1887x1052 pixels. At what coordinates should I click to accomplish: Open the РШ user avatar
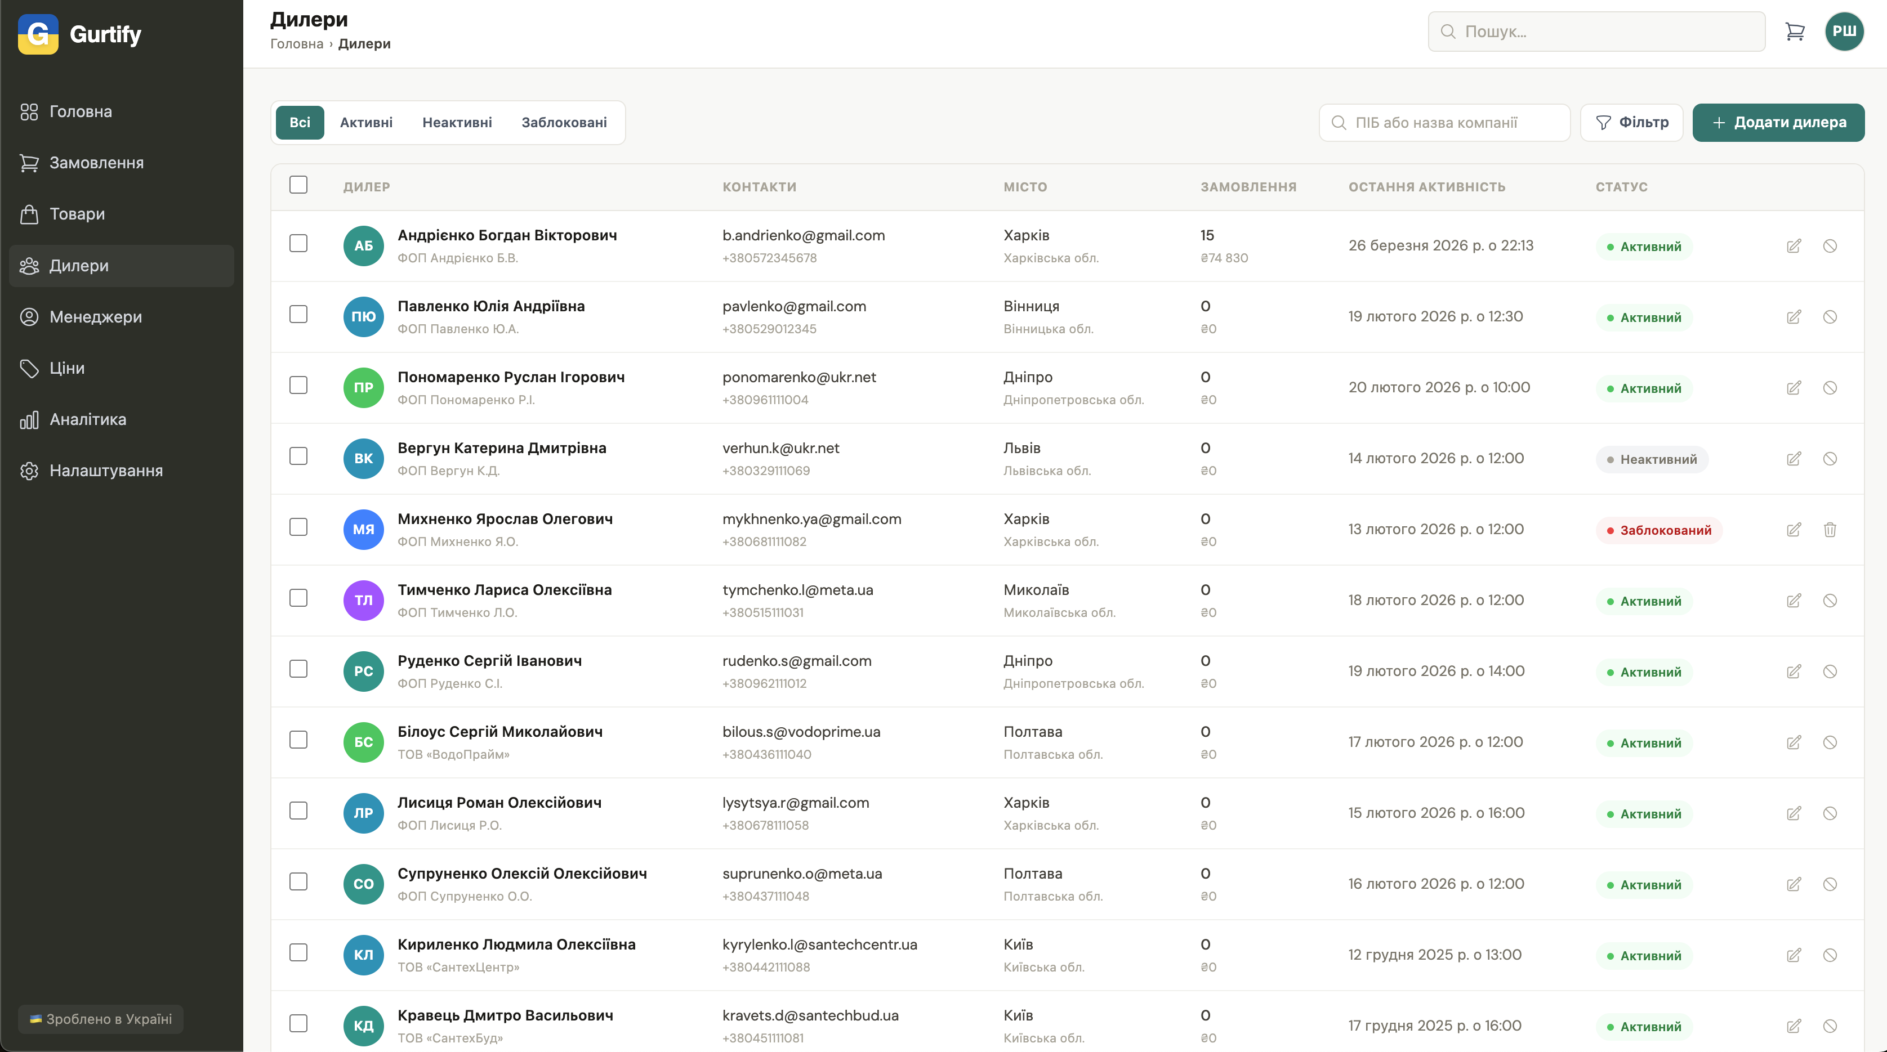tap(1844, 32)
